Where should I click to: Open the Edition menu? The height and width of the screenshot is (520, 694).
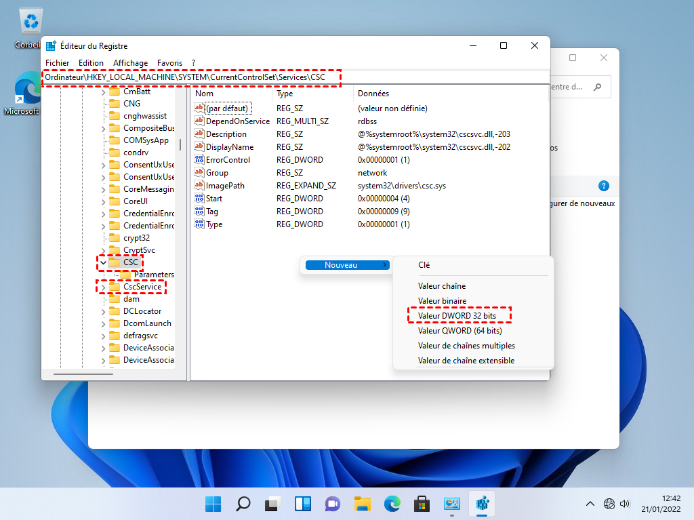click(x=91, y=63)
